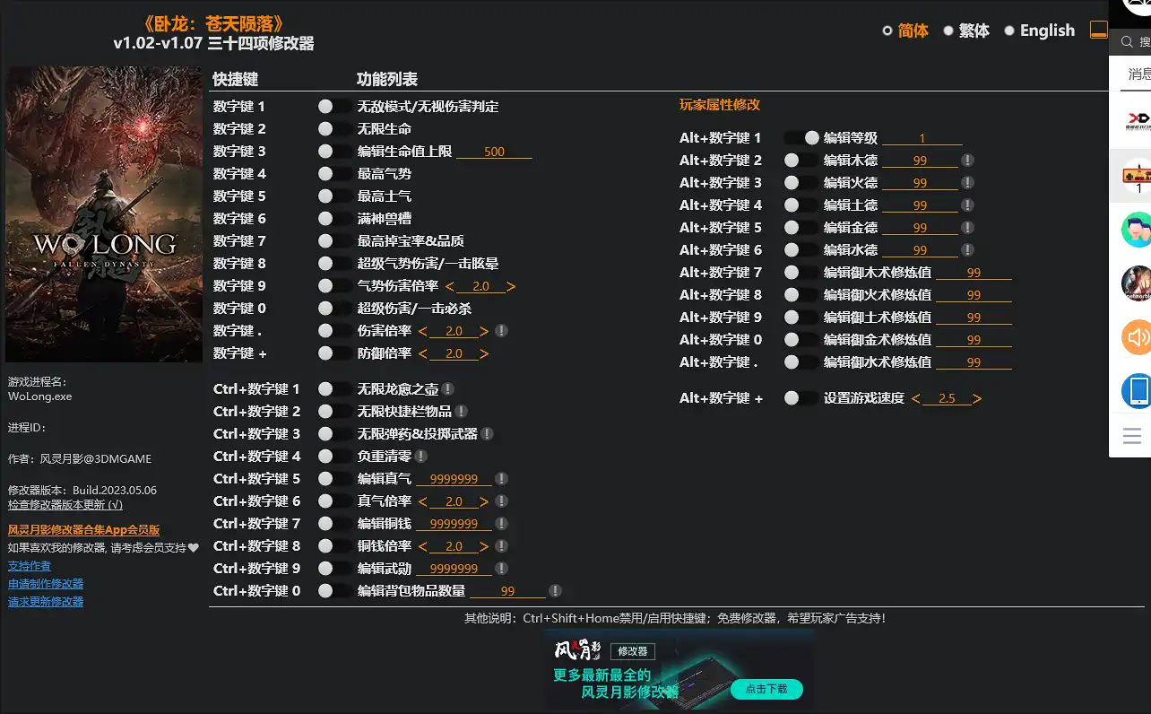Toggle 满神兽槽 option
1151x714 pixels.
pyautogui.click(x=334, y=219)
